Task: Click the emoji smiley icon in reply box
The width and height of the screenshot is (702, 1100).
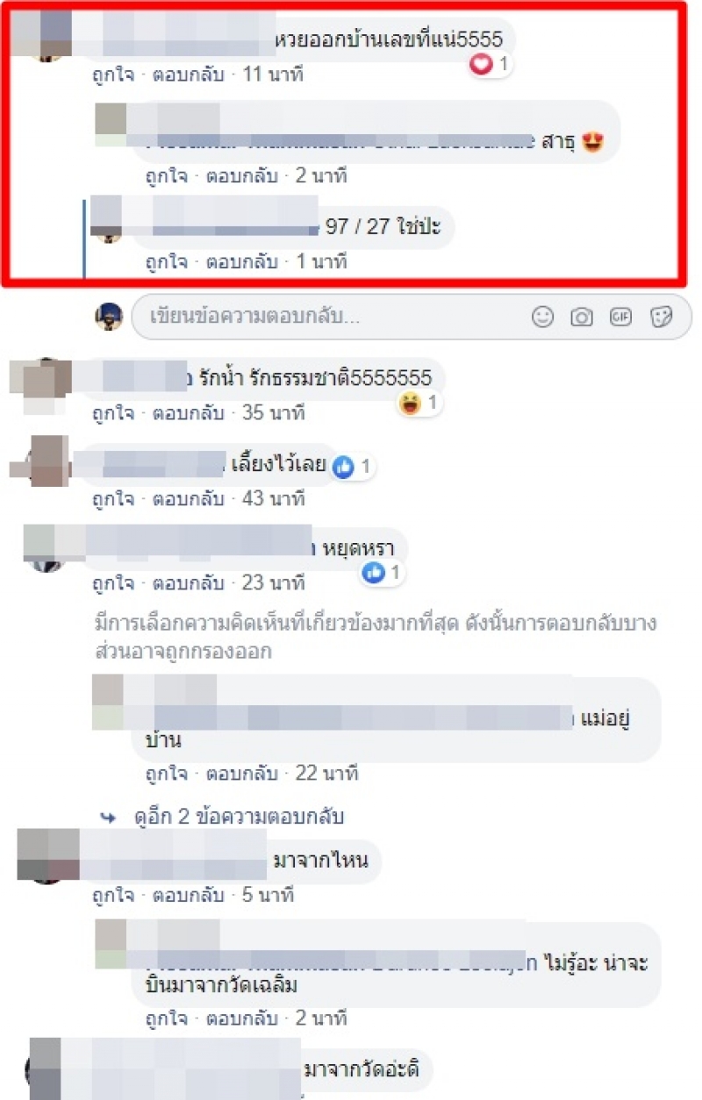Action: coord(543,317)
